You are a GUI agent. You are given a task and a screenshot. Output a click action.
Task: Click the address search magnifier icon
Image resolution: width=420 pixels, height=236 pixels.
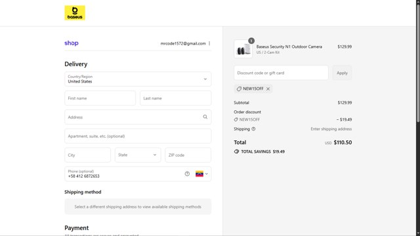tap(205, 117)
